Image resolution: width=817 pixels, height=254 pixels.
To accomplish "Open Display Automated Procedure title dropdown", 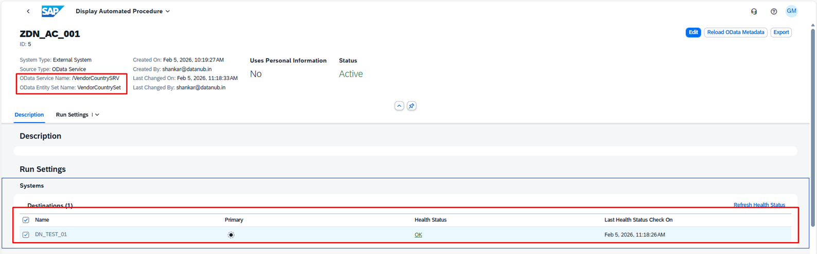I will [x=123, y=11].
